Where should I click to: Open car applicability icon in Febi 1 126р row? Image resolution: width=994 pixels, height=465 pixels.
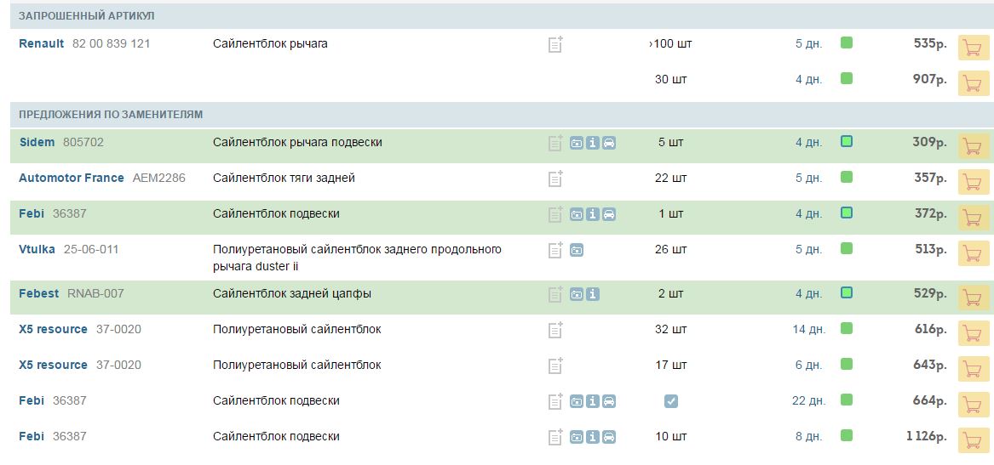click(608, 437)
